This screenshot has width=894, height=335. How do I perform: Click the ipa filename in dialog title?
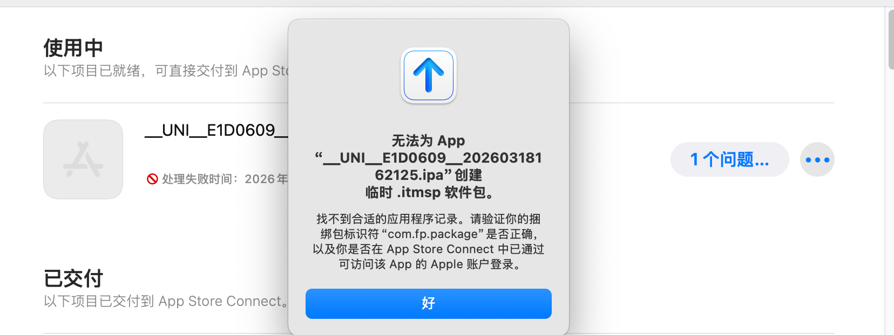[429, 166]
